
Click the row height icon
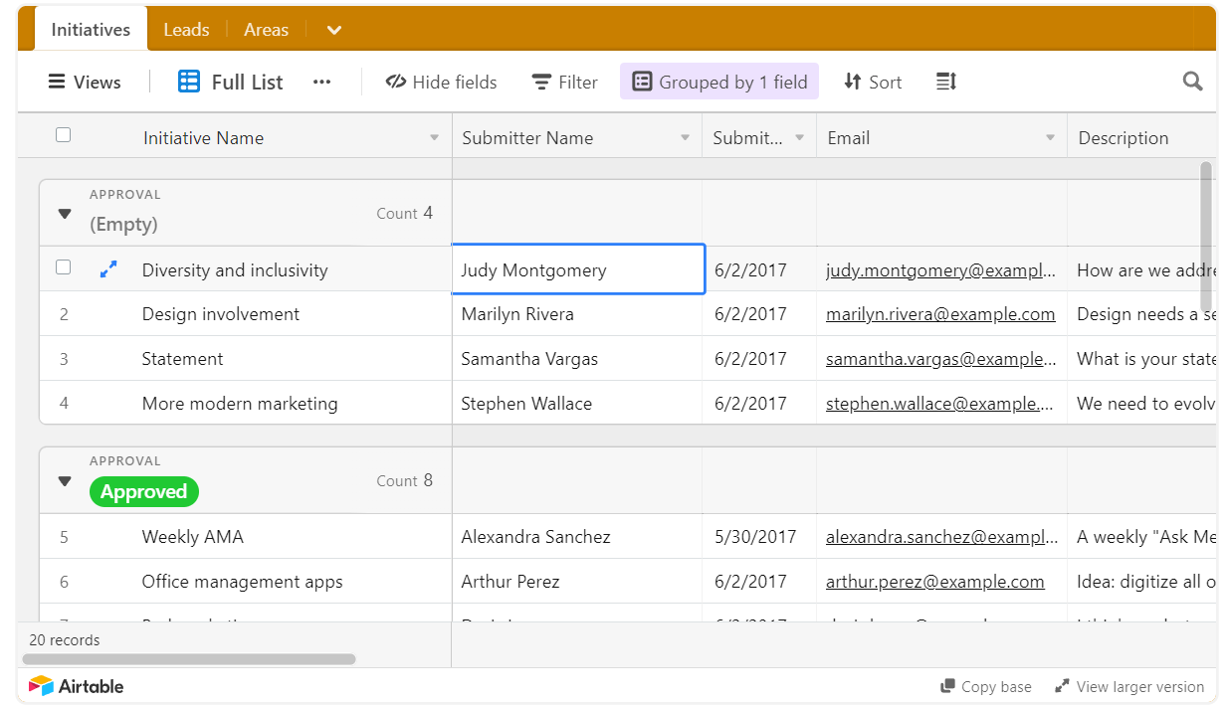(x=944, y=81)
